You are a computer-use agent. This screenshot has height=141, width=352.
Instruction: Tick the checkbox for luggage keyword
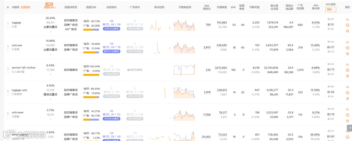pyautogui.click(x=8, y=27)
